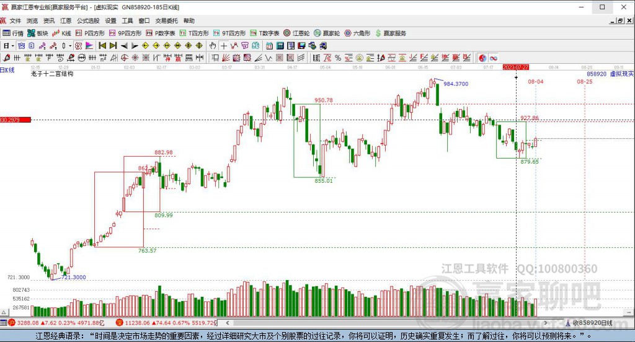
Task: Click the 858920 虚拟现实 stock label
Action: tap(610, 74)
